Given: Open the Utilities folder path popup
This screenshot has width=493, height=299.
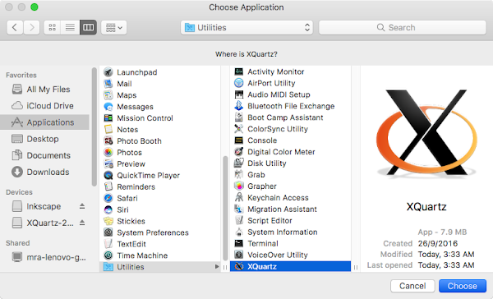Looking at the screenshot, I should coord(246,28).
